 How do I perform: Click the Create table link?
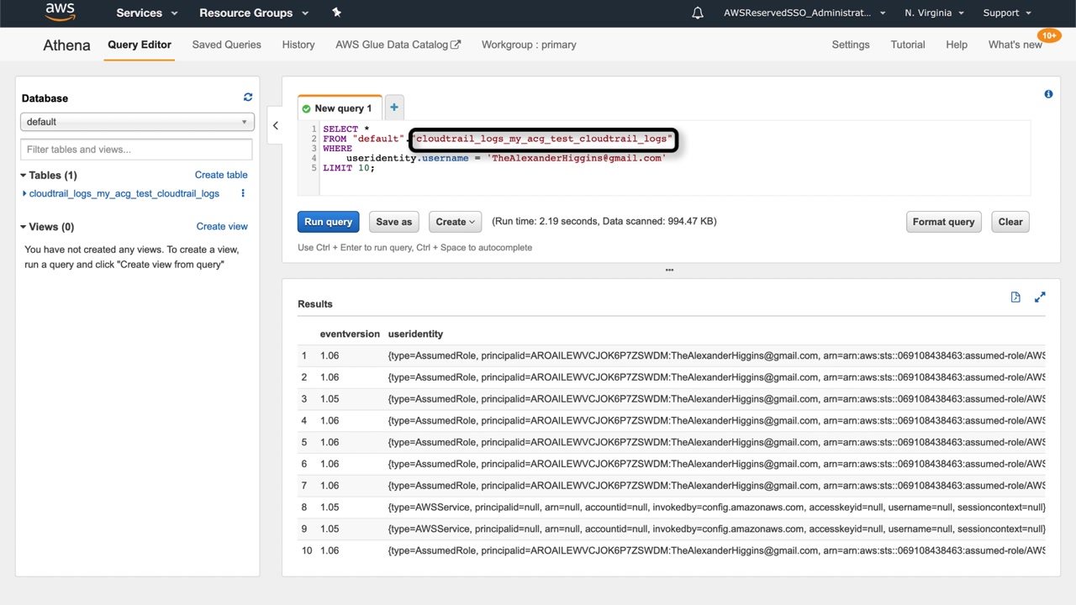221,175
